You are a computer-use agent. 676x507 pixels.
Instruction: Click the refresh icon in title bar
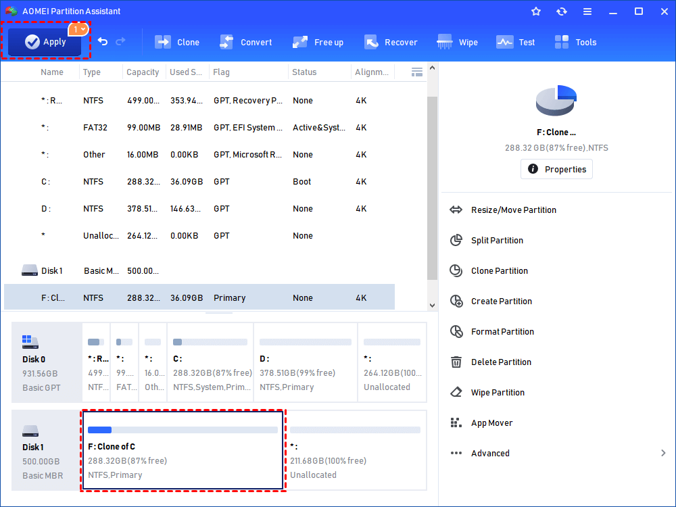coord(561,11)
